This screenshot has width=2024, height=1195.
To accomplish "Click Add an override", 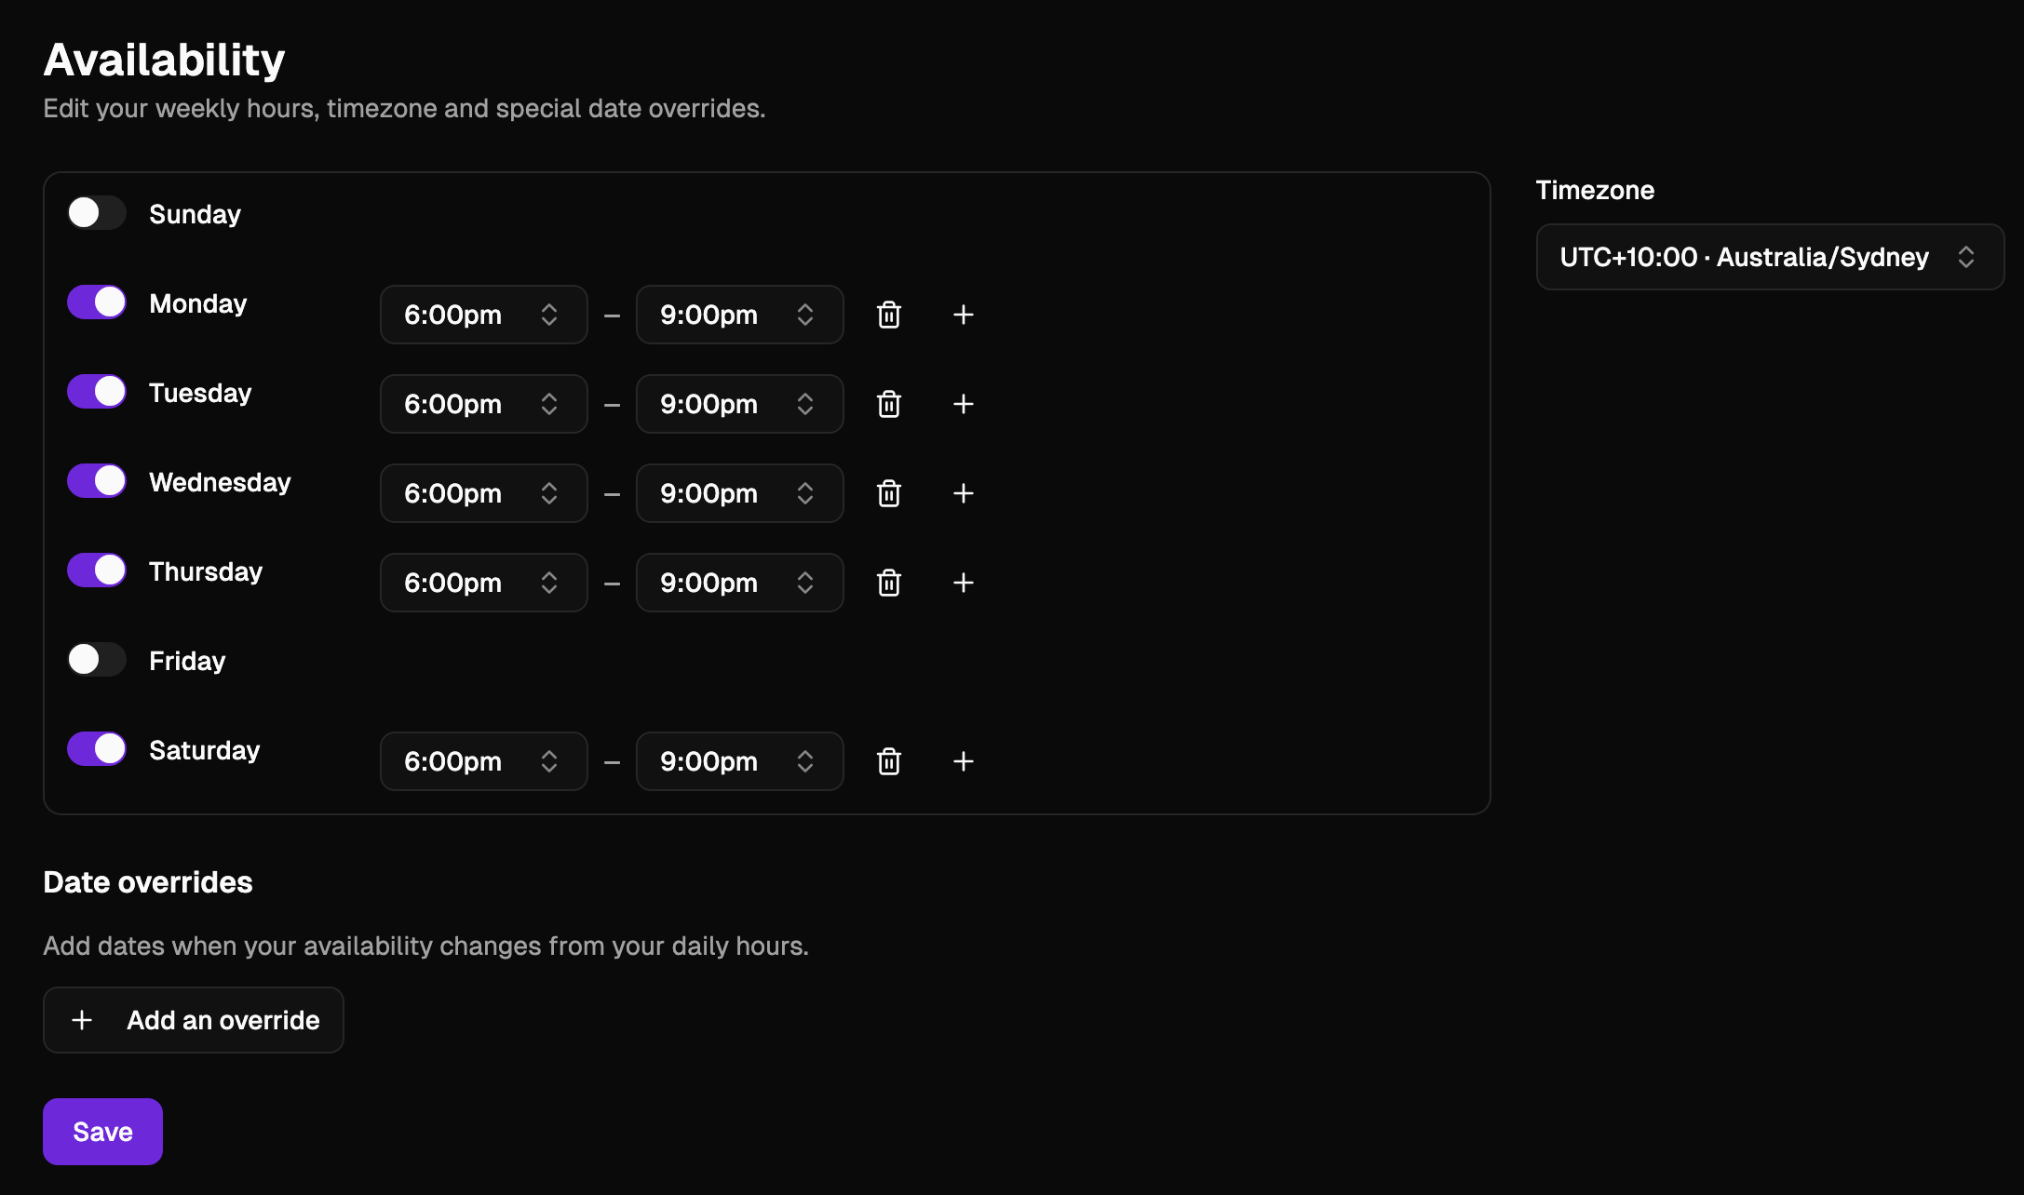I will pos(193,1020).
